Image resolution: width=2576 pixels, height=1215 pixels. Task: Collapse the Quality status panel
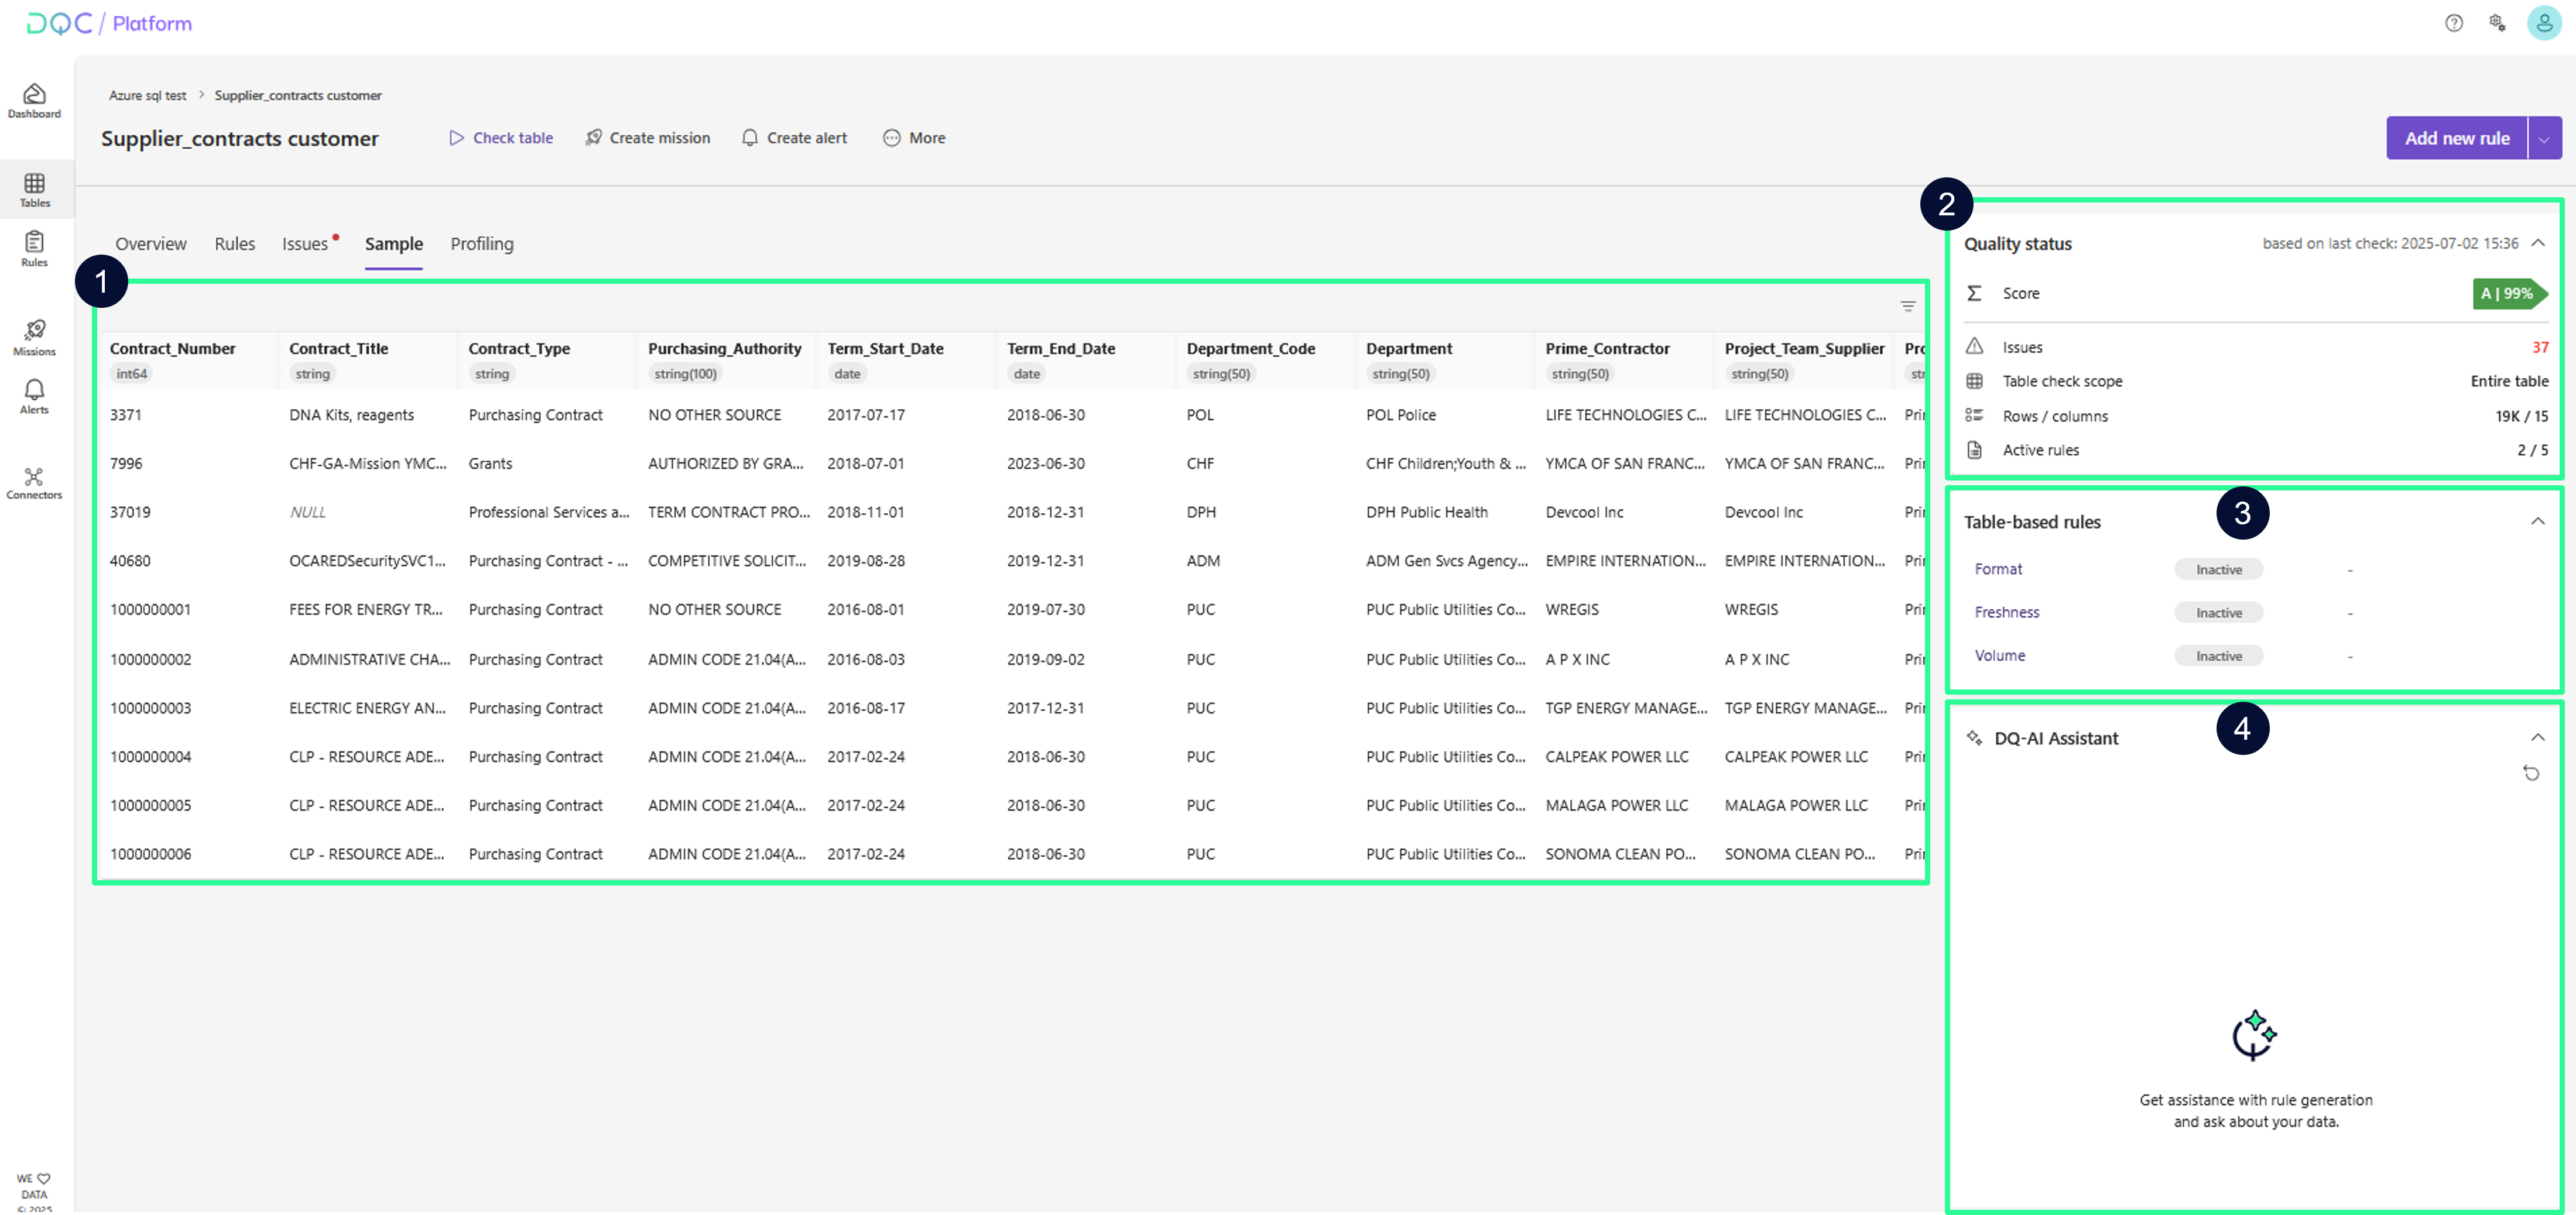point(2538,243)
